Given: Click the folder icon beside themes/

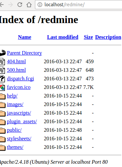Looking at the screenshot, I should [3, 148].
